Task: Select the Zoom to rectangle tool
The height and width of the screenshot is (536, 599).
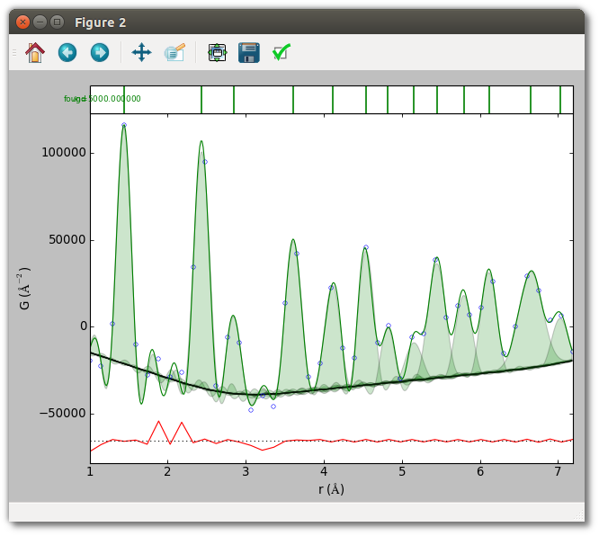Action: tap(175, 52)
